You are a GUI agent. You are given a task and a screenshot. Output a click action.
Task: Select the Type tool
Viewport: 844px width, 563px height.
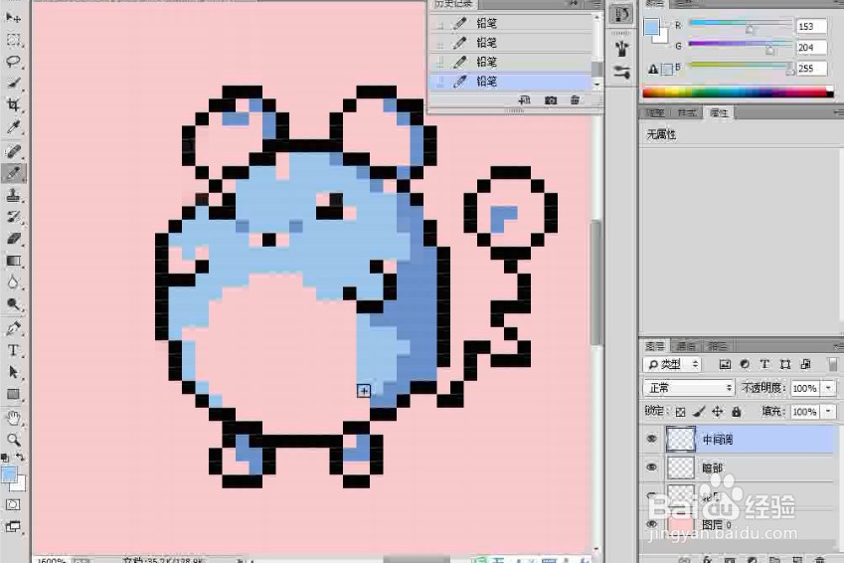[x=13, y=350]
